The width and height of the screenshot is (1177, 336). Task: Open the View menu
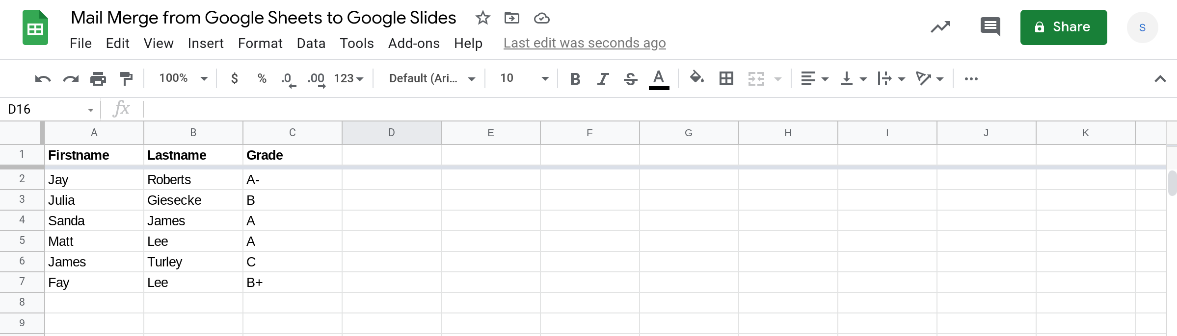click(x=159, y=44)
